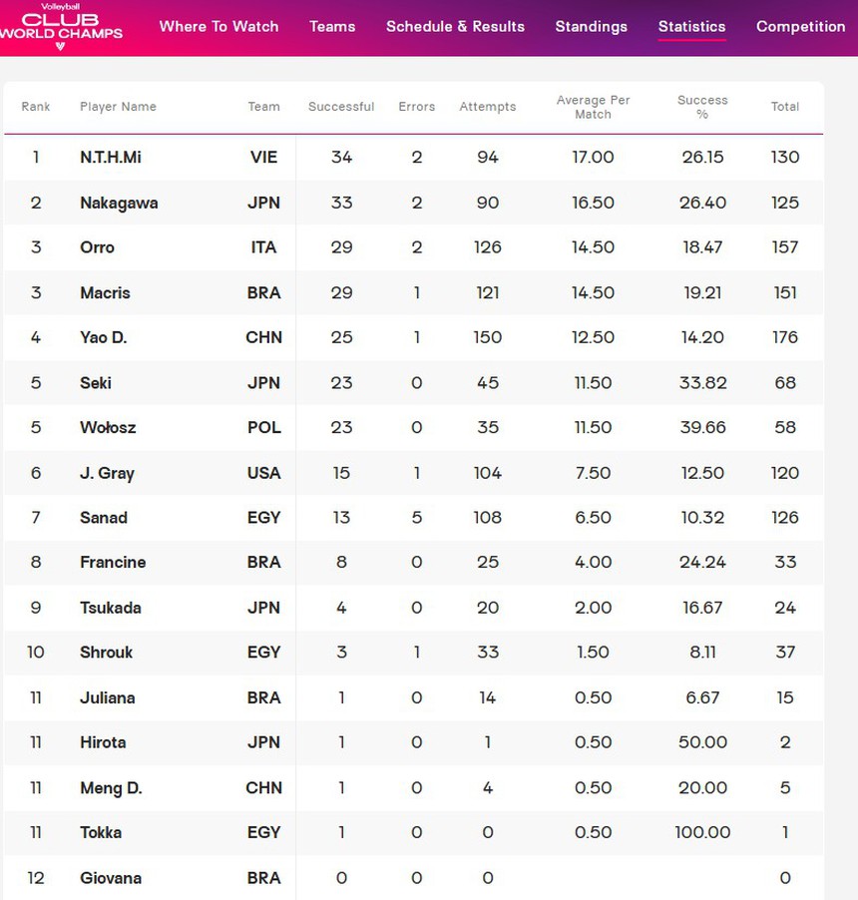
Task: Open the Competition section
Action: tap(800, 27)
